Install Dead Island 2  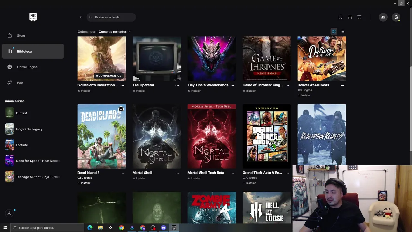click(84, 183)
